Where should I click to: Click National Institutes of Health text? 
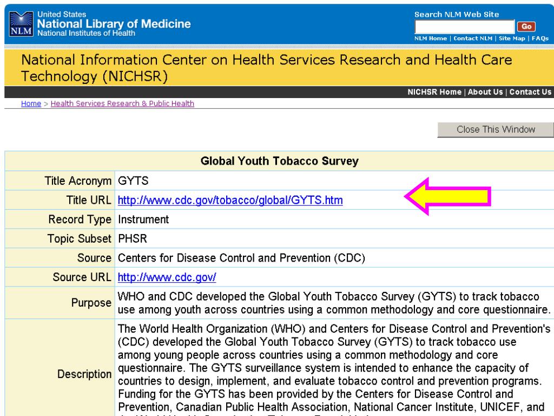click(x=86, y=33)
